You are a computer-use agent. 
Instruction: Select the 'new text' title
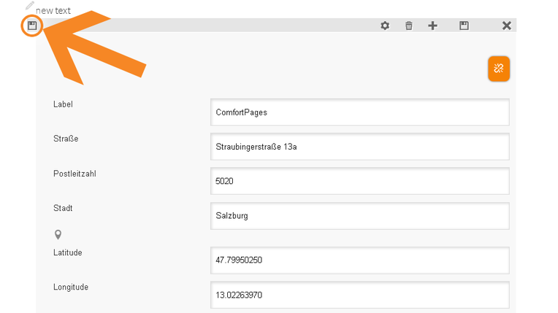pos(53,11)
